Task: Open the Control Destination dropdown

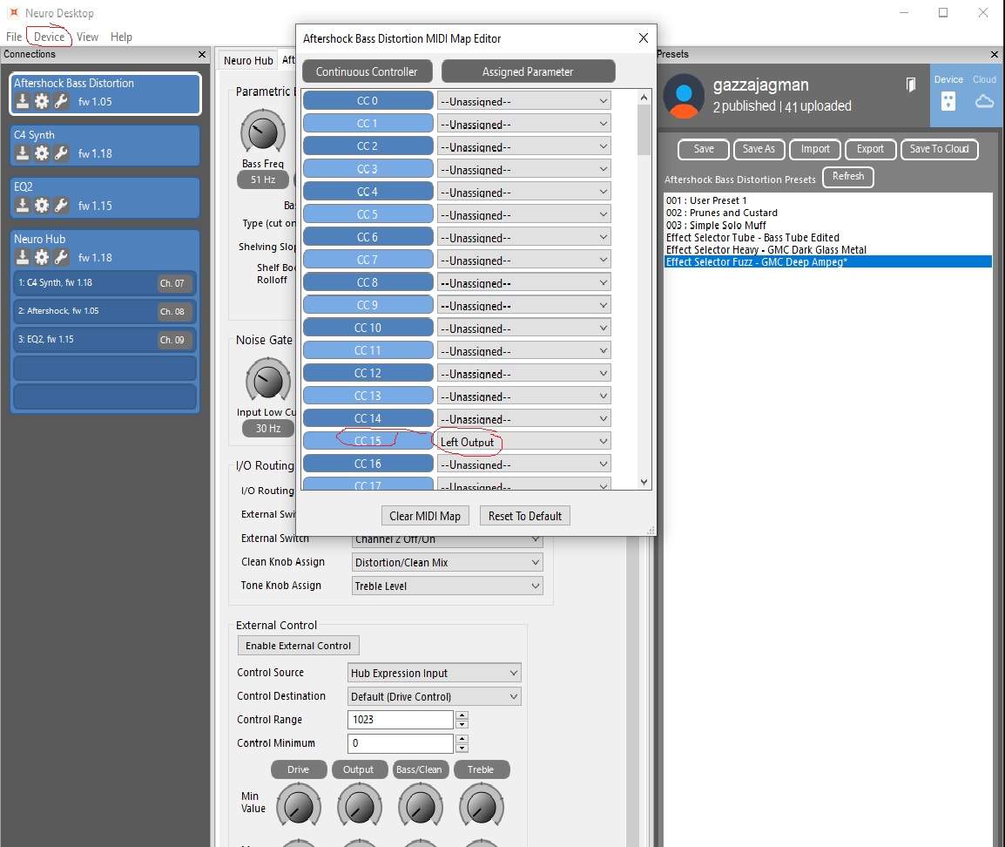Action: tap(434, 696)
